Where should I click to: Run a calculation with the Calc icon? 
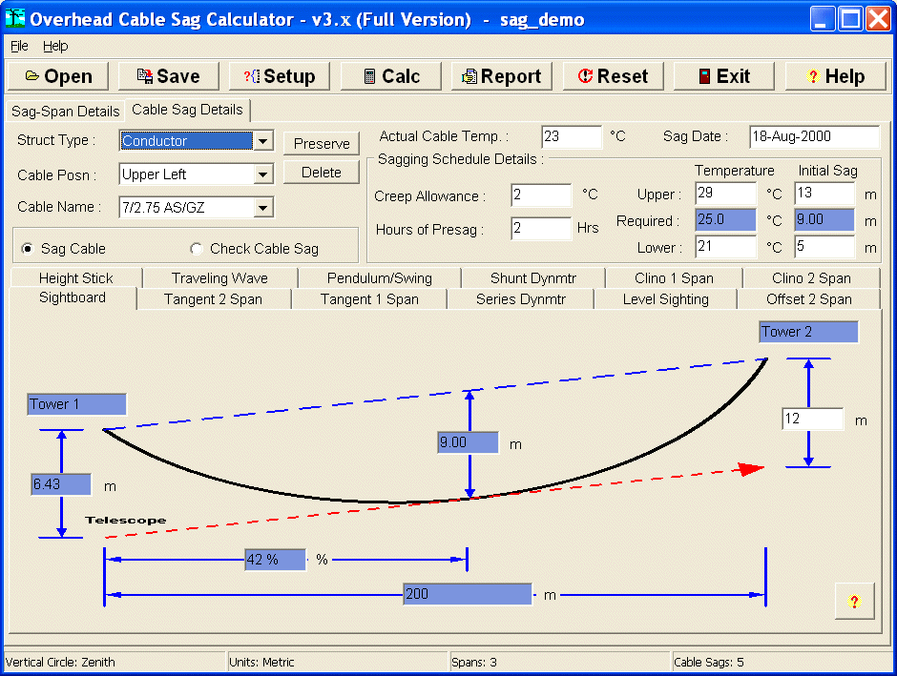point(389,76)
